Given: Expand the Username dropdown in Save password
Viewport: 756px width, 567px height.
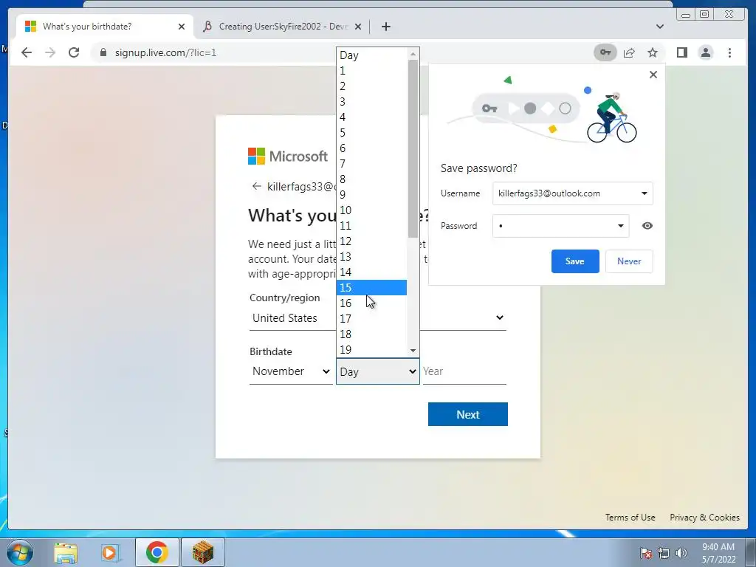Looking at the screenshot, I should 644,193.
